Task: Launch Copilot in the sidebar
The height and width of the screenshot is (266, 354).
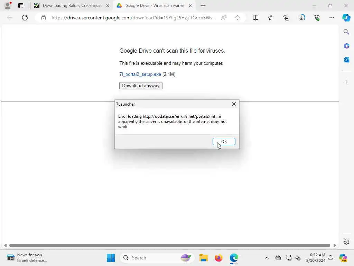Action: coord(346,18)
